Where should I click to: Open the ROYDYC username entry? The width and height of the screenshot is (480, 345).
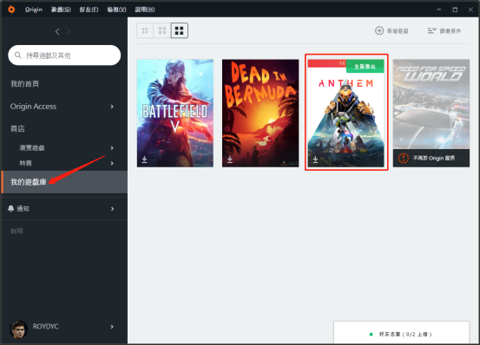coord(45,326)
